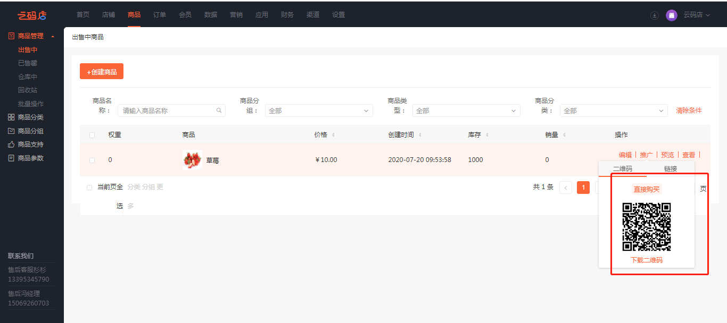Screen dimensions: 727x323
Task: Click the price ￥10.00 cell
Action: click(326, 160)
